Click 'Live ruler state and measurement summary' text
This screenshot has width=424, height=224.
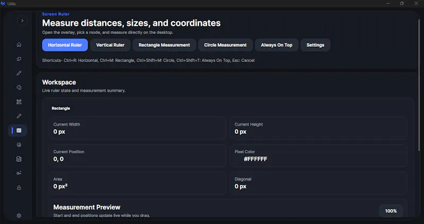pos(84,90)
